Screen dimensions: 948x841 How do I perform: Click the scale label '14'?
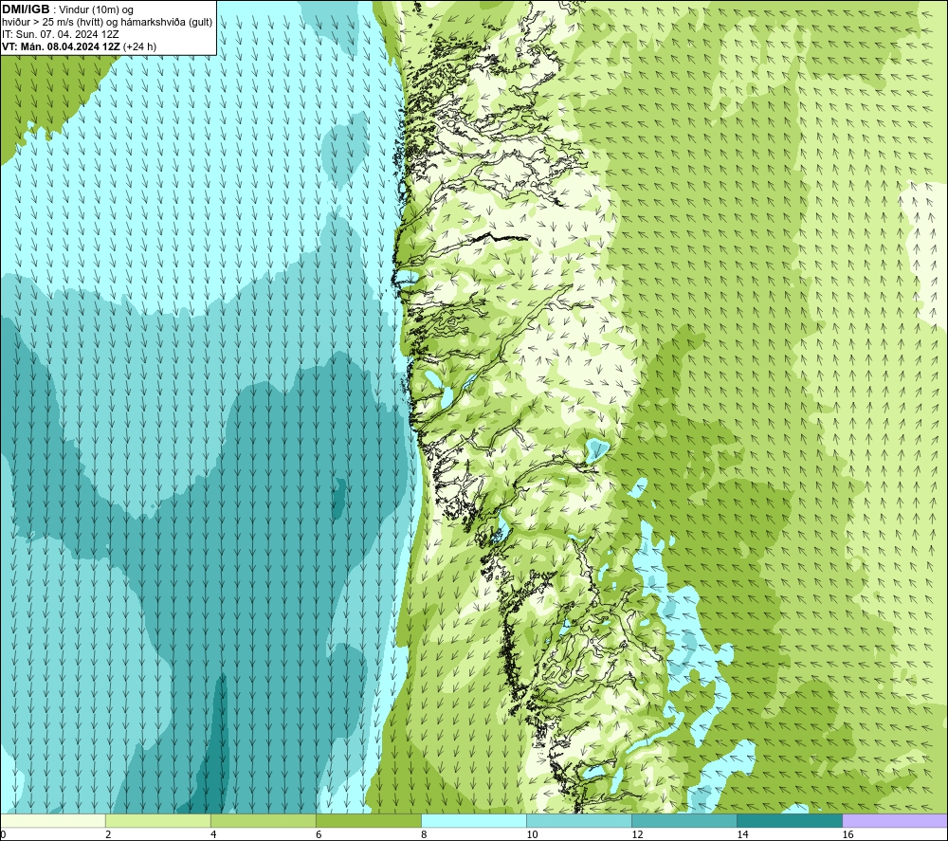pos(742,834)
